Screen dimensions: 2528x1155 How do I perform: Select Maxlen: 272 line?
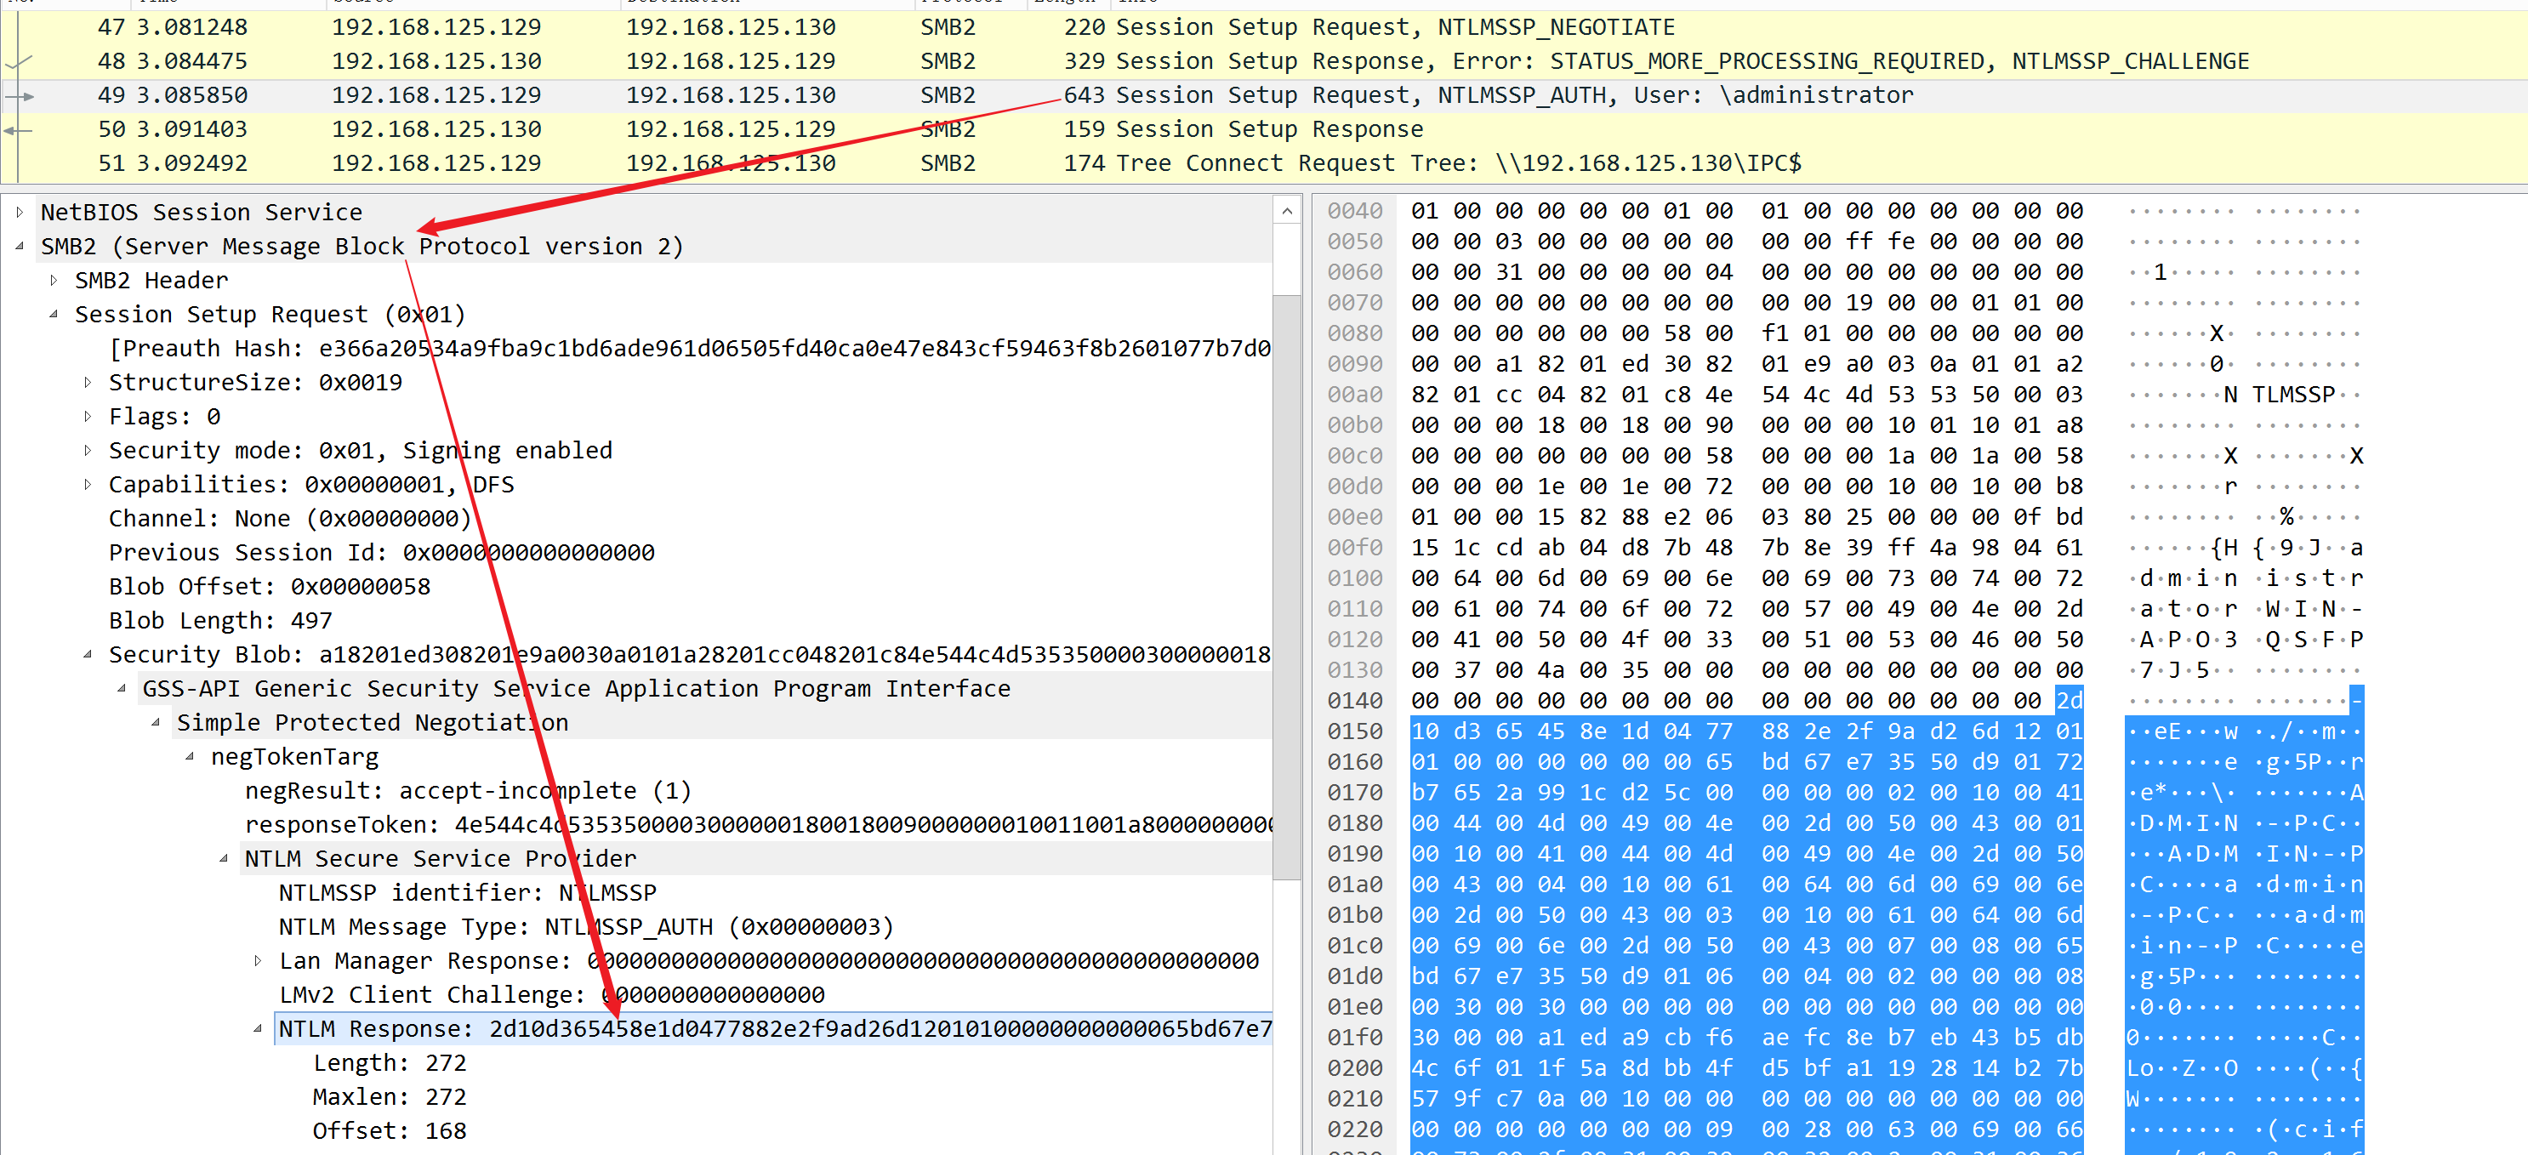point(390,1097)
